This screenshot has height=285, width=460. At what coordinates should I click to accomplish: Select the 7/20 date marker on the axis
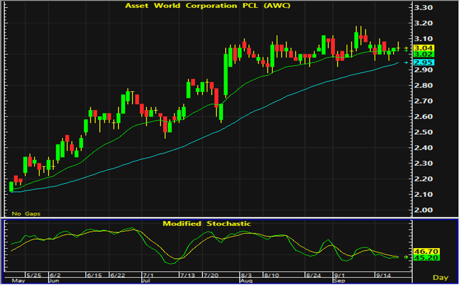[211, 275]
